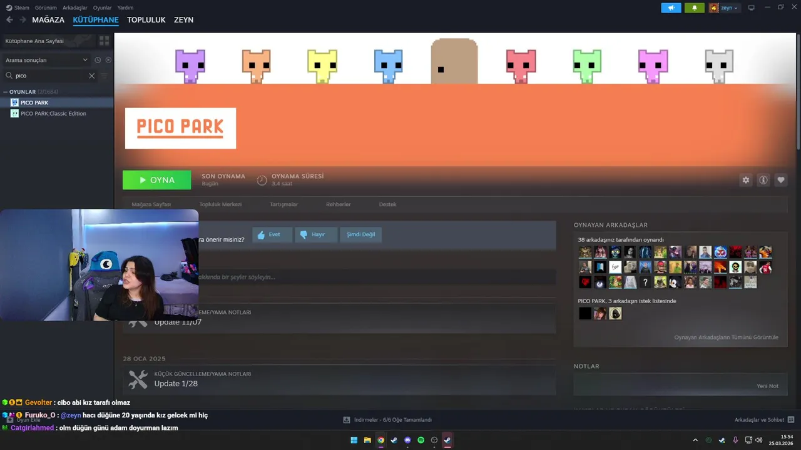The image size is (801, 450).
Task: Open the green notifications bell
Action: pos(694,8)
